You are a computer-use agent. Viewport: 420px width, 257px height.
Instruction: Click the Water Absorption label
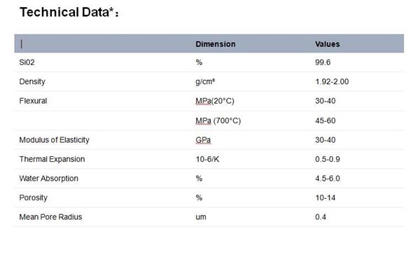[x=48, y=179]
